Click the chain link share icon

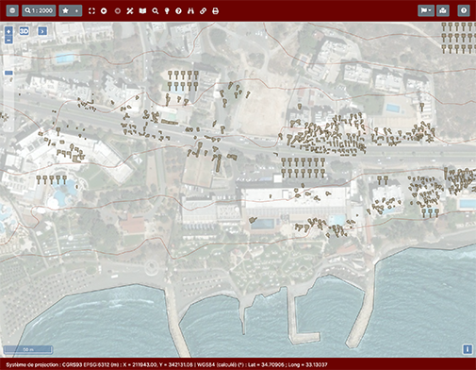[x=203, y=11]
